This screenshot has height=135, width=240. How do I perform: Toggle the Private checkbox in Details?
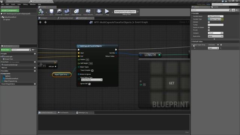click(209, 30)
